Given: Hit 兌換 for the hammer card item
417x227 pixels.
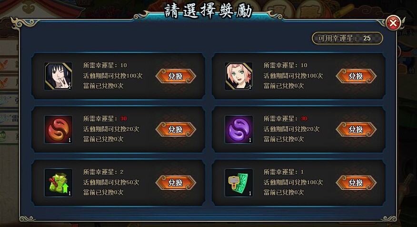Looking at the screenshot, I should [x=356, y=183].
